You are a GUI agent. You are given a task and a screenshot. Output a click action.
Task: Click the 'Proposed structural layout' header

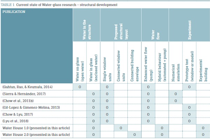[121, 25]
